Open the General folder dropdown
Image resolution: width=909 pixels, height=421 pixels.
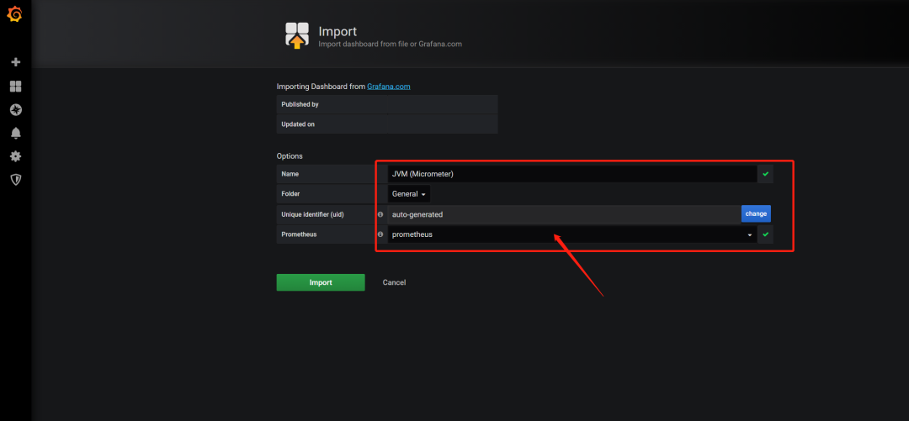[x=409, y=194]
